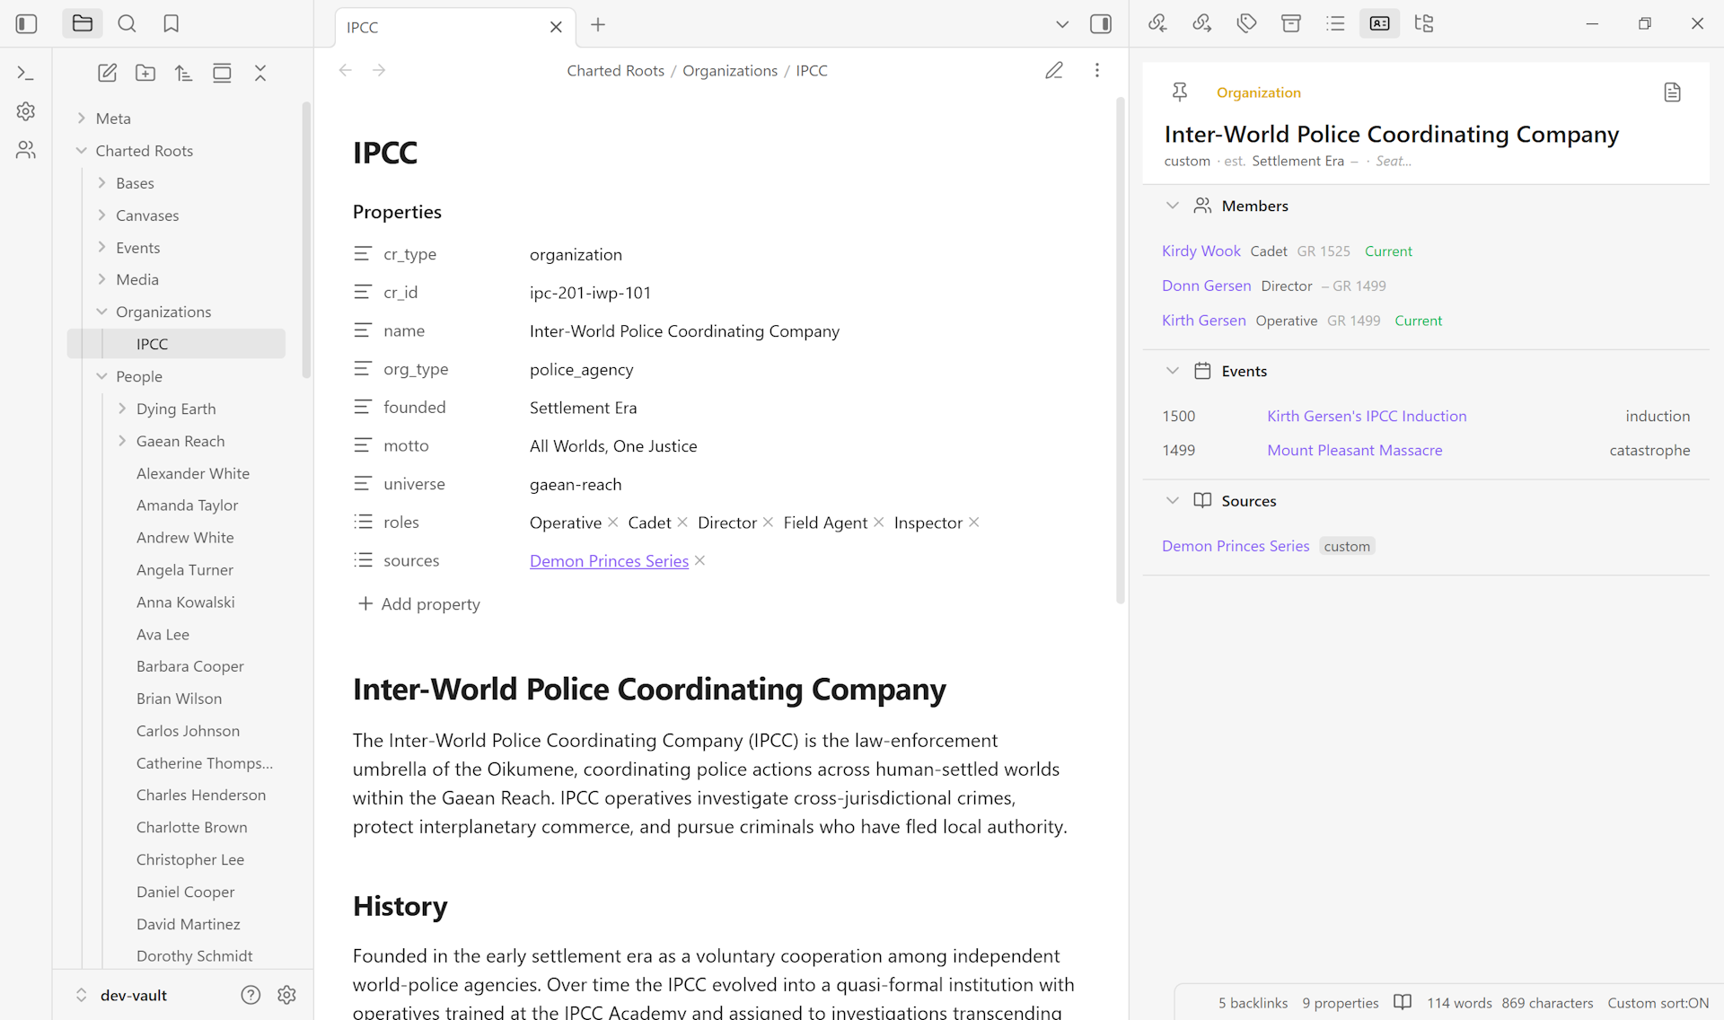The height and width of the screenshot is (1020, 1724).
Task: Click the auto-reveal current file icon
Action: point(222,74)
